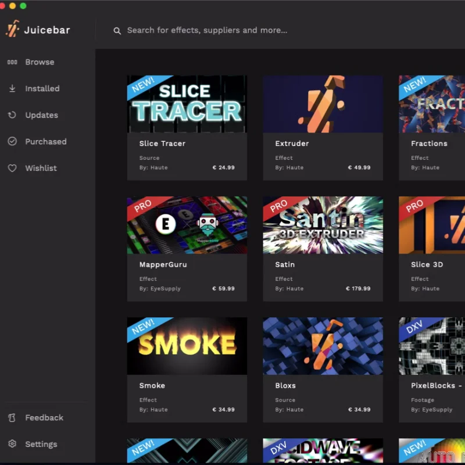This screenshot has height=465, width=465.
Task: Go to the Installed section
Action: [42, 88]
